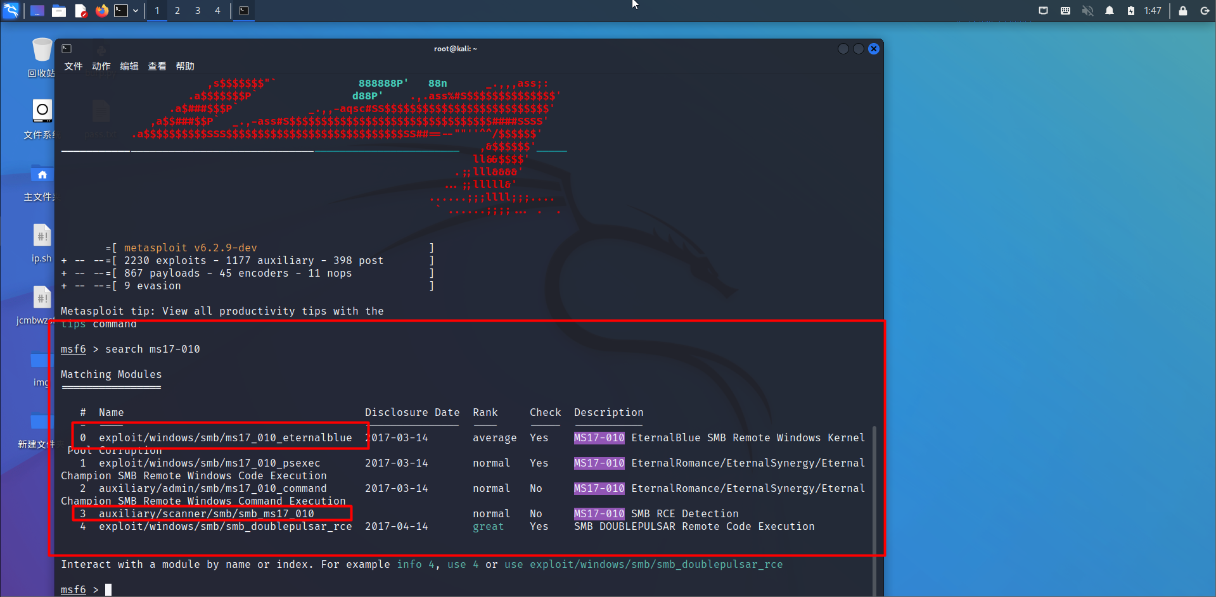Unmute audio via the volume tray icon
The width and height of the screenshot is (1216, 597).
coord(1087,11)
